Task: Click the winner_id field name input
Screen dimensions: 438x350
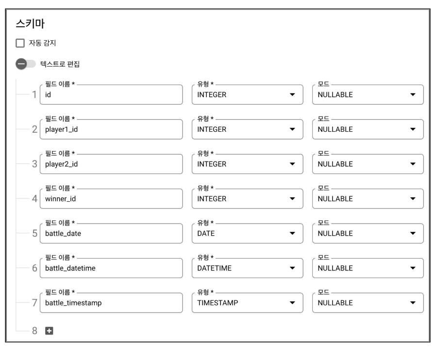Action: pos(111,198)
